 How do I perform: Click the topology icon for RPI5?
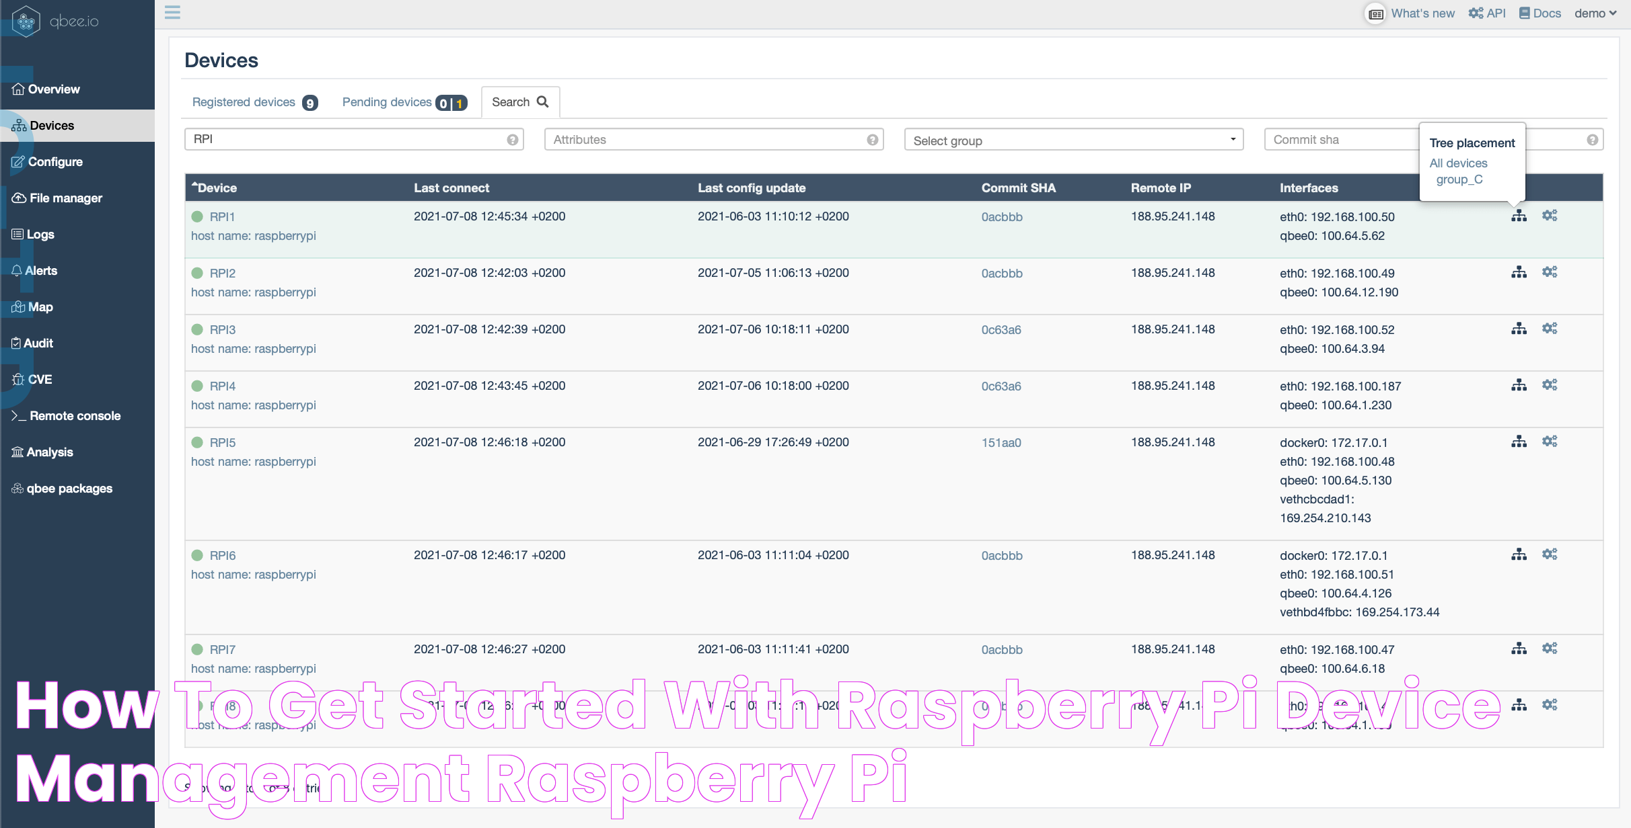coord(1519,442)
